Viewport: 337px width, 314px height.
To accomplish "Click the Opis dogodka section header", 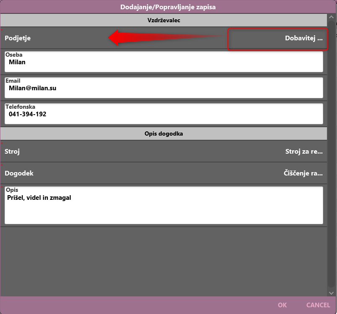I will pyautogui.click(x=163, y=133).
